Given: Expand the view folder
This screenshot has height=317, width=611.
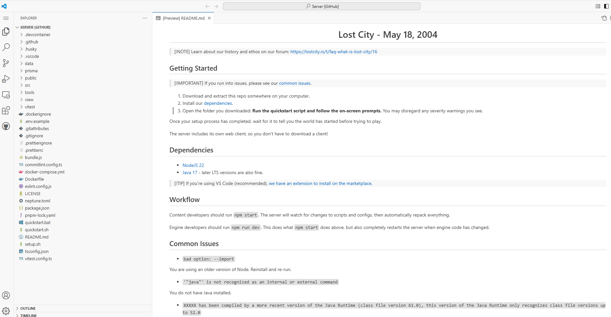Looking at the screenshot, I should 83,100.
